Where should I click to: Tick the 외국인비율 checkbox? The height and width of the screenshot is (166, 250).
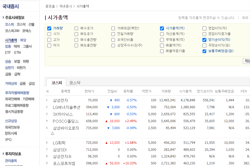click(x=113, y=40)
